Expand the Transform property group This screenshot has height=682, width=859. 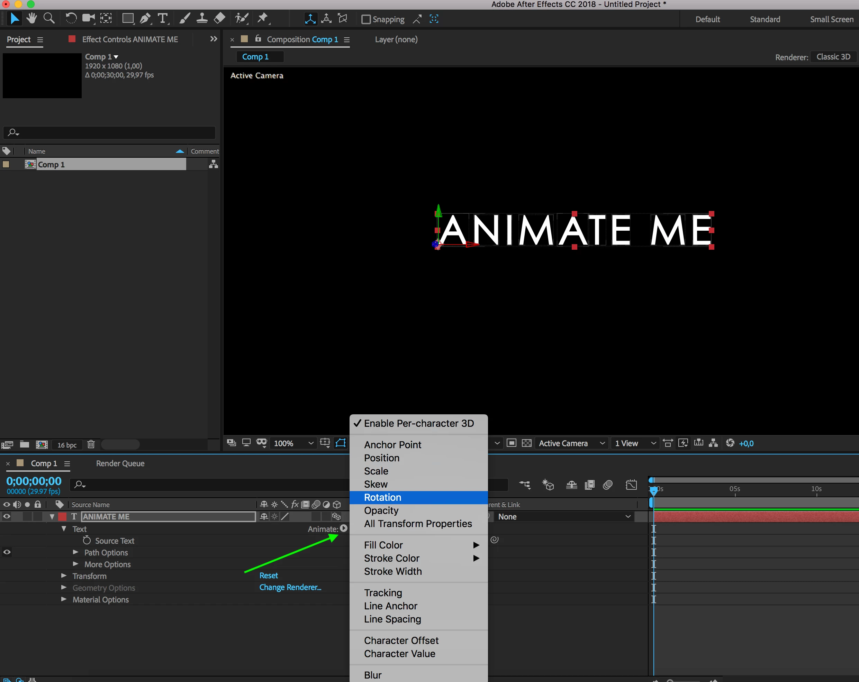point(64,576)
